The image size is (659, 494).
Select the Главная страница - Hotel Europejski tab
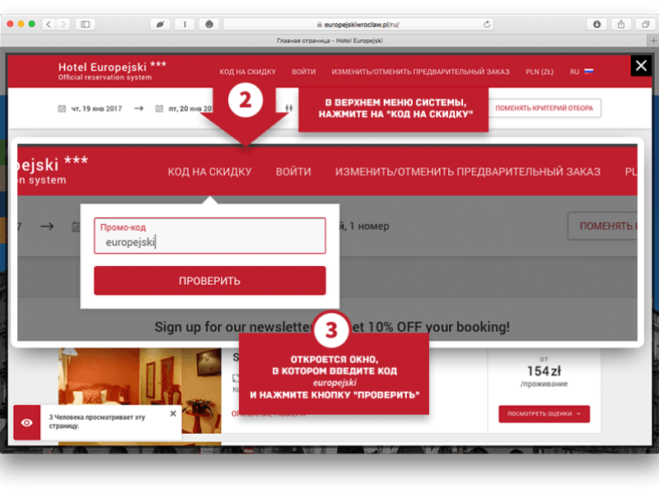(x=329, y=40)
